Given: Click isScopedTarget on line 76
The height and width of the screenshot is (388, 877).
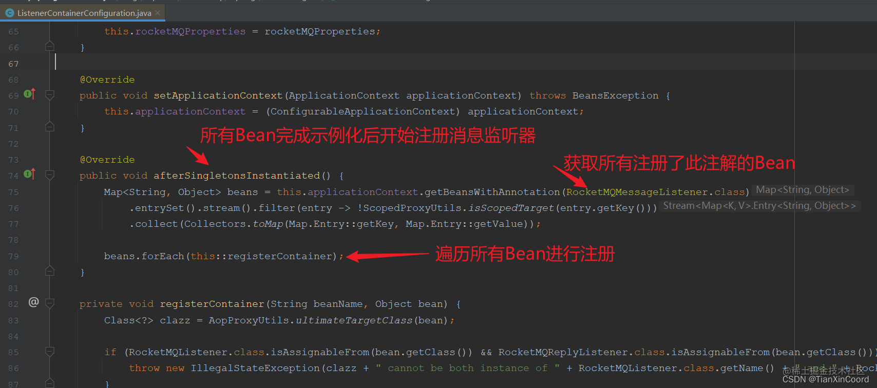Looking at the screenshot, I should [511, 208].
